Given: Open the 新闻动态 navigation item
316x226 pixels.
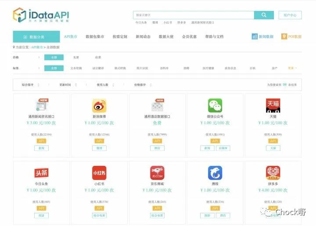Looking at the screenshot, I should point(143,37).
